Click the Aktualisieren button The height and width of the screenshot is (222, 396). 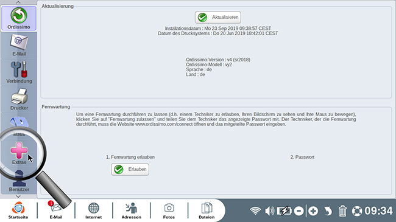coord(217,17)
